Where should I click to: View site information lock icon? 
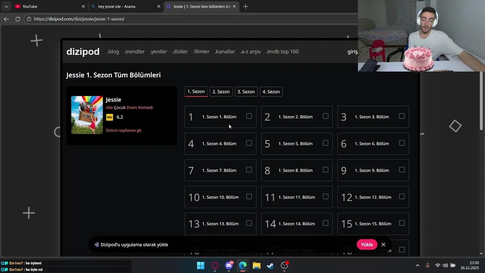tap(29, 19)
